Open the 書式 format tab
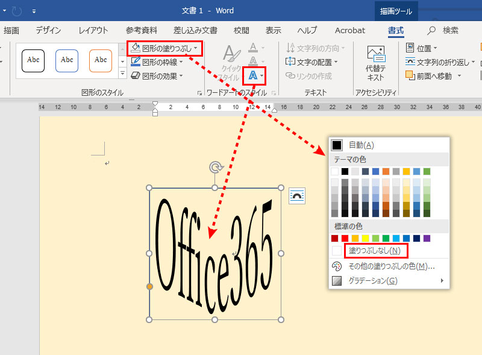 396,30
